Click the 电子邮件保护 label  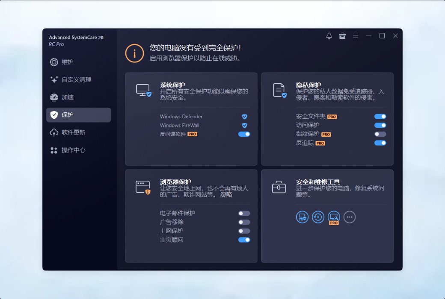178,214
